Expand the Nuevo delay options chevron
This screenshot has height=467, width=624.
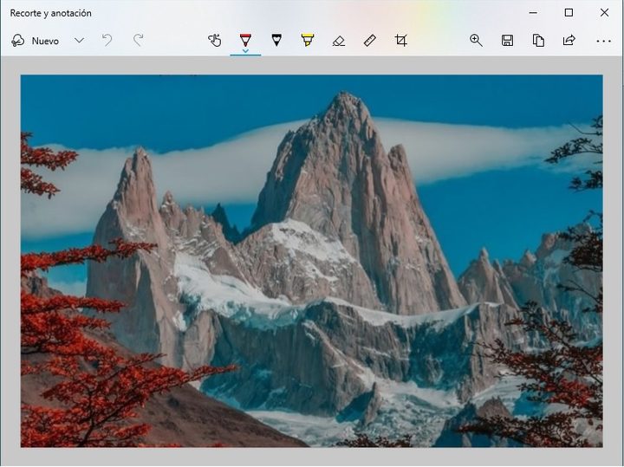point(79,41)
